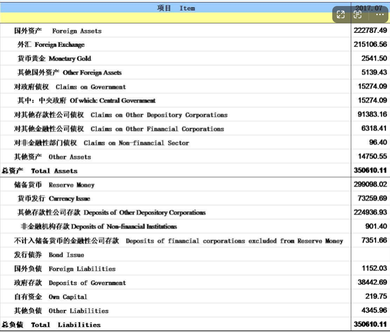
Task: Select the Reserve Money row label
Action: pos(54,185)
